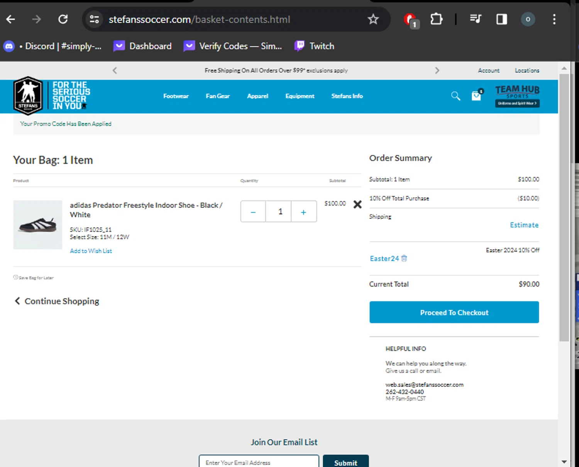This screenshot has height=467, width=579.
Task: Click the shipping Estimate link
Action: [x=524, y=225]
